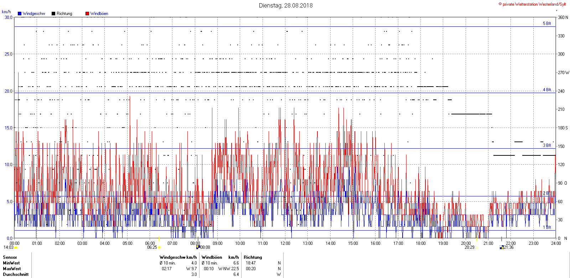The height and width of the screenshot is (278, 570).
Task: Click the 'Richtung' table column header
Action: 253,257
